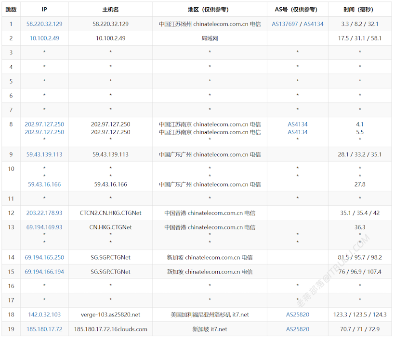The width and height of the screenshot is (395, 339).
Task: Open IP link 69.194.166.194
Action: pyautogui.click(x=44, y=272)
